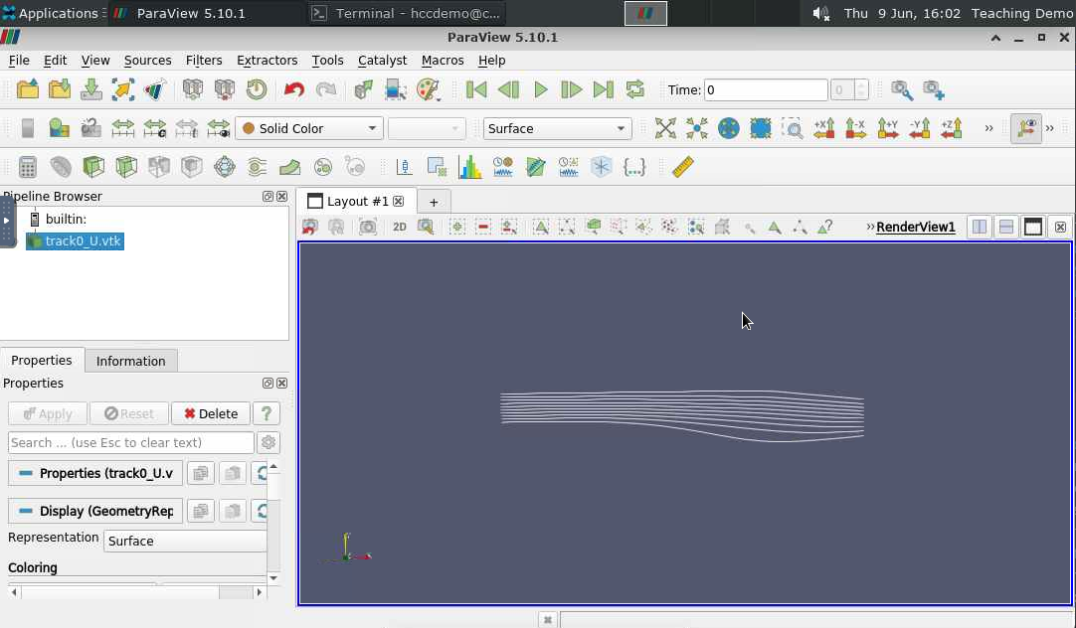Click the Delete button in Properties
The width and height of the screenshot is (1076, 628).
tap(211, 413)
